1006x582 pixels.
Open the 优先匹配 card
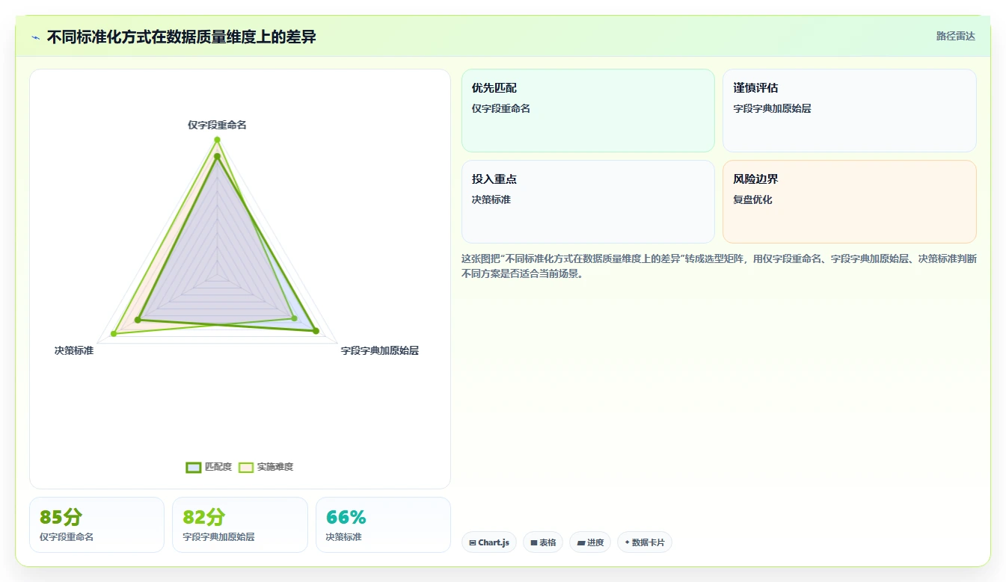(x=588, y=111)
